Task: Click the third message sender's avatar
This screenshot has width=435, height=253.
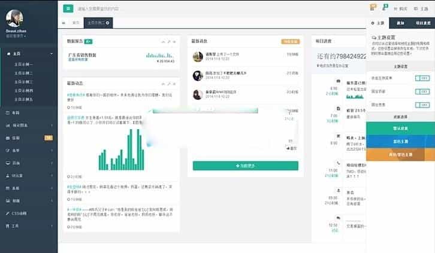Action: click(198, 95)
